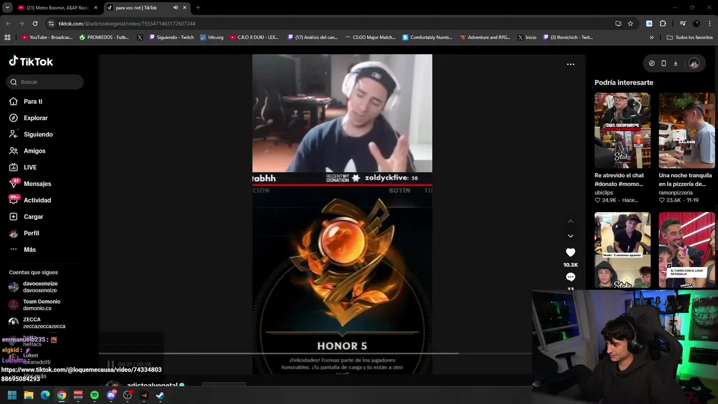Image resolution: width=718 pixels, height=404 pixels.
Task: Open OBS Studio from the taskbar
Action: (127, 395)
